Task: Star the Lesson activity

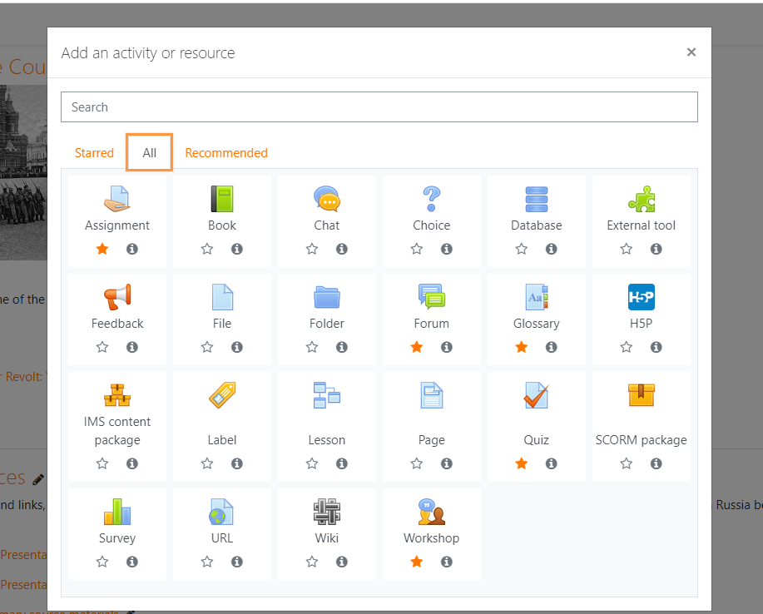Action: pos(312,463)
